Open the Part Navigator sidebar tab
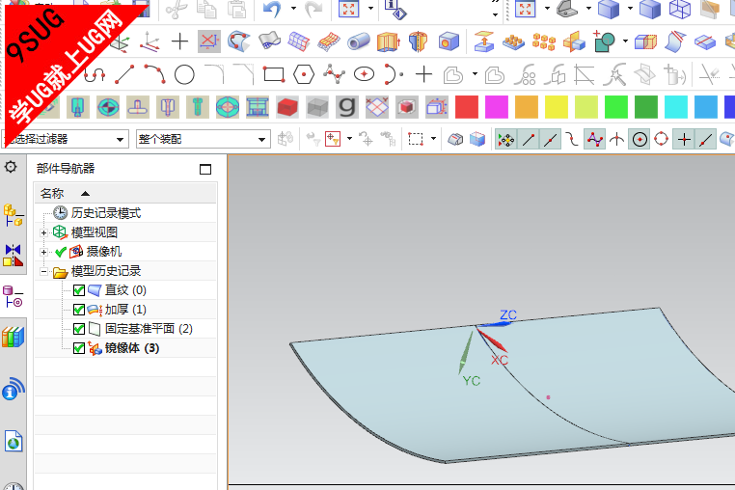This screenshot has width=735, height=490. pos(14,297)
